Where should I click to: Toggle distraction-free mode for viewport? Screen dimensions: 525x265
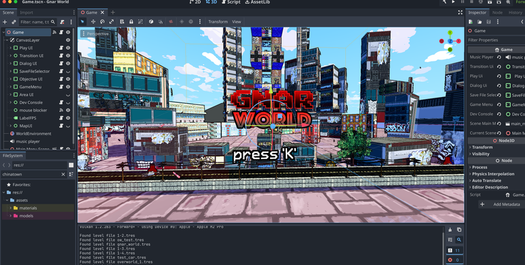click(460, 12)
